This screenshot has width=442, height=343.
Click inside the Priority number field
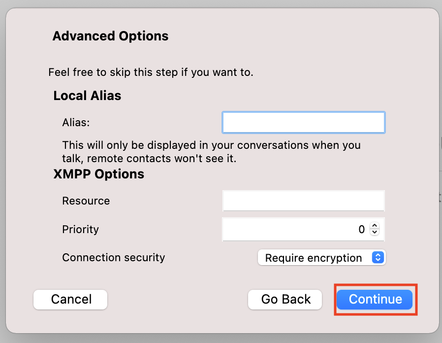click(296, 229)
